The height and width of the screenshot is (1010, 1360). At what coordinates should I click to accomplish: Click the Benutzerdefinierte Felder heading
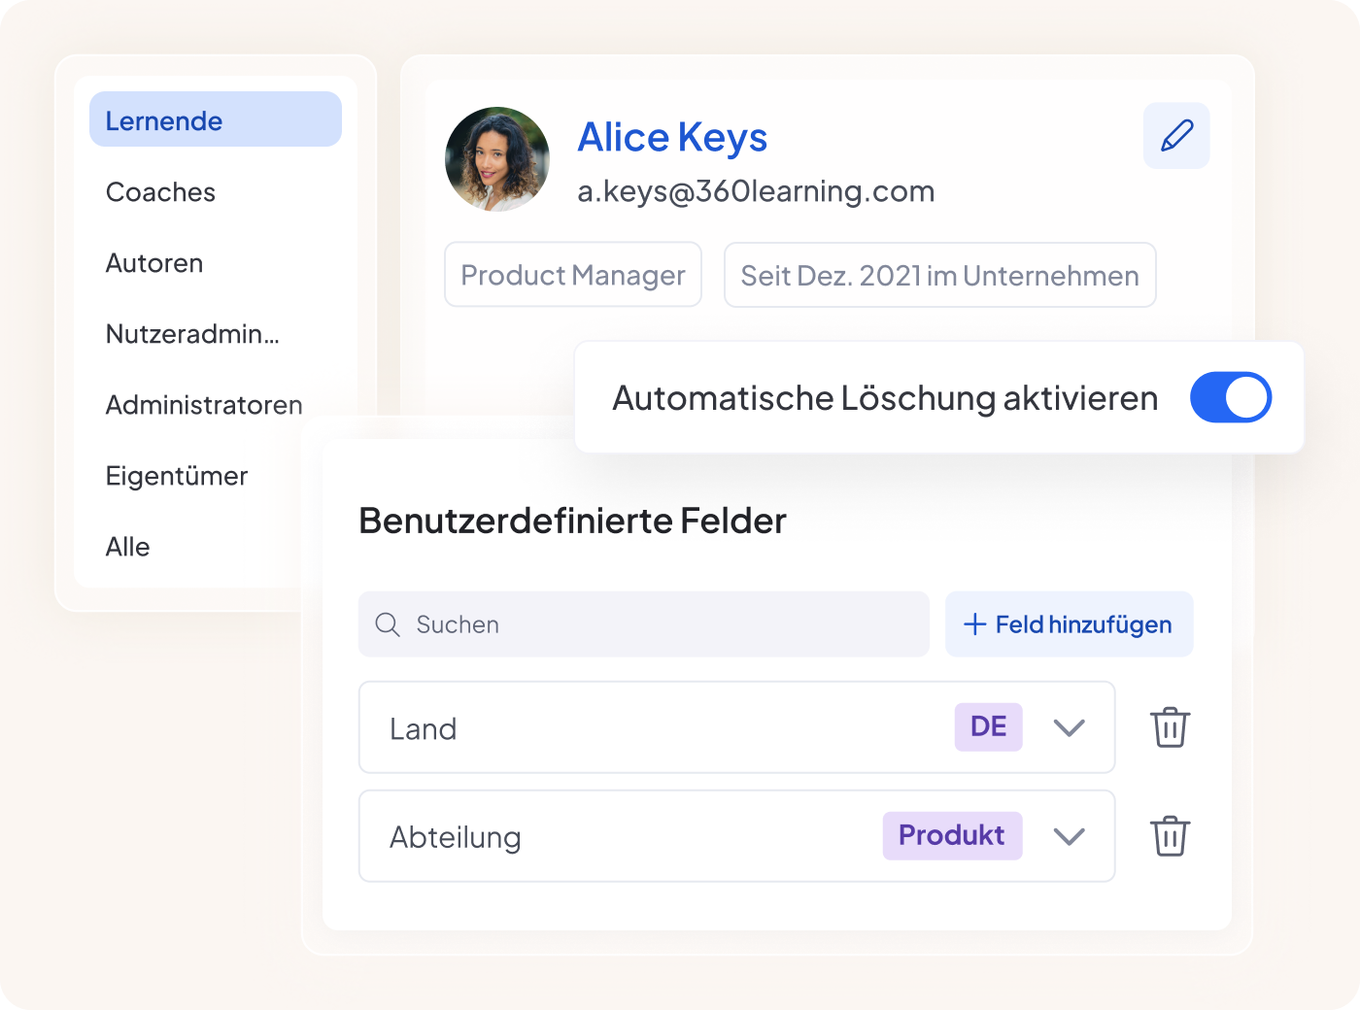(572, 521)
